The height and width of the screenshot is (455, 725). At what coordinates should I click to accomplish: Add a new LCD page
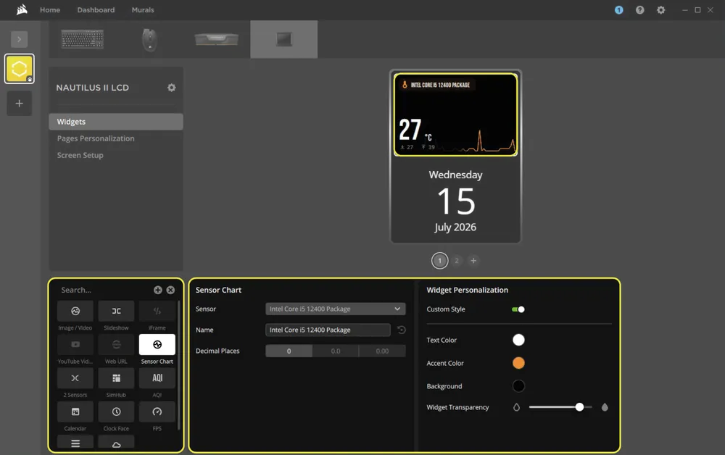tap(473, 261)
